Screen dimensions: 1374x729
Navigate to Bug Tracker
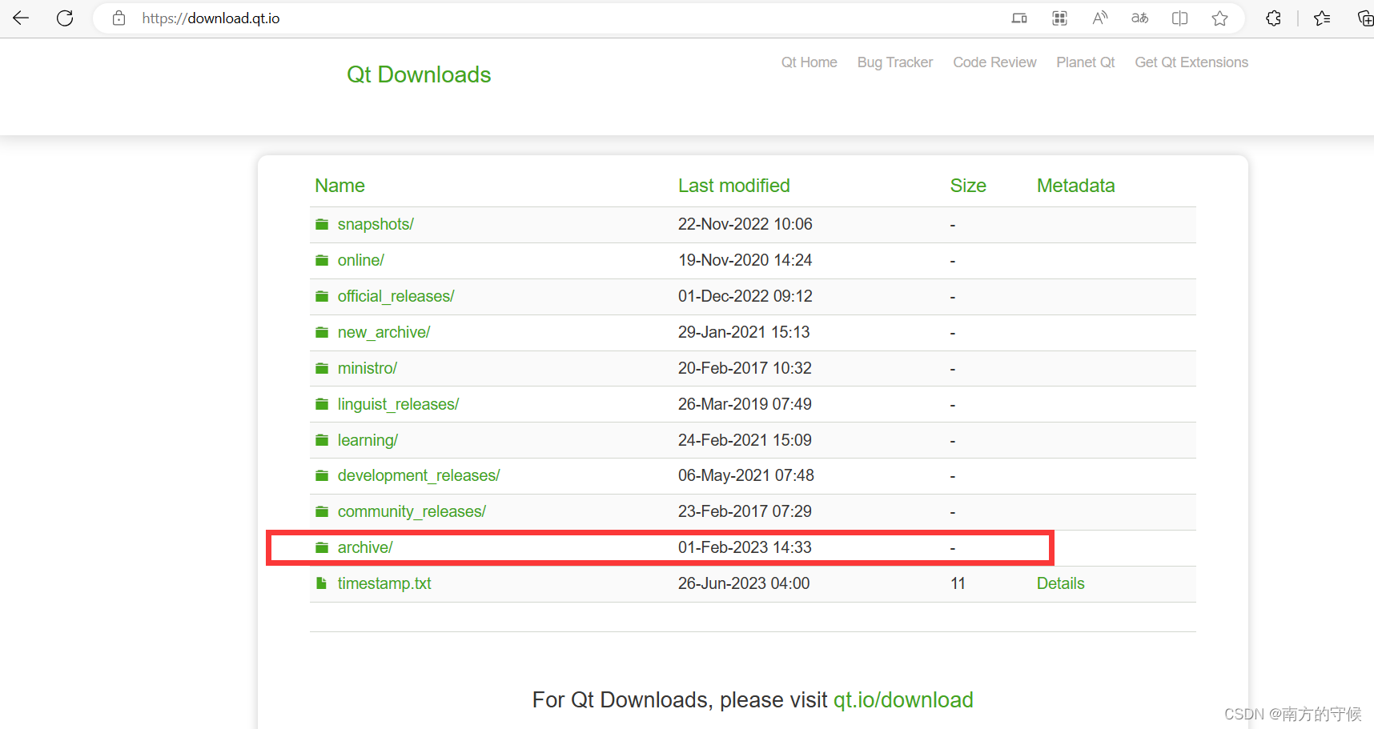894,62
